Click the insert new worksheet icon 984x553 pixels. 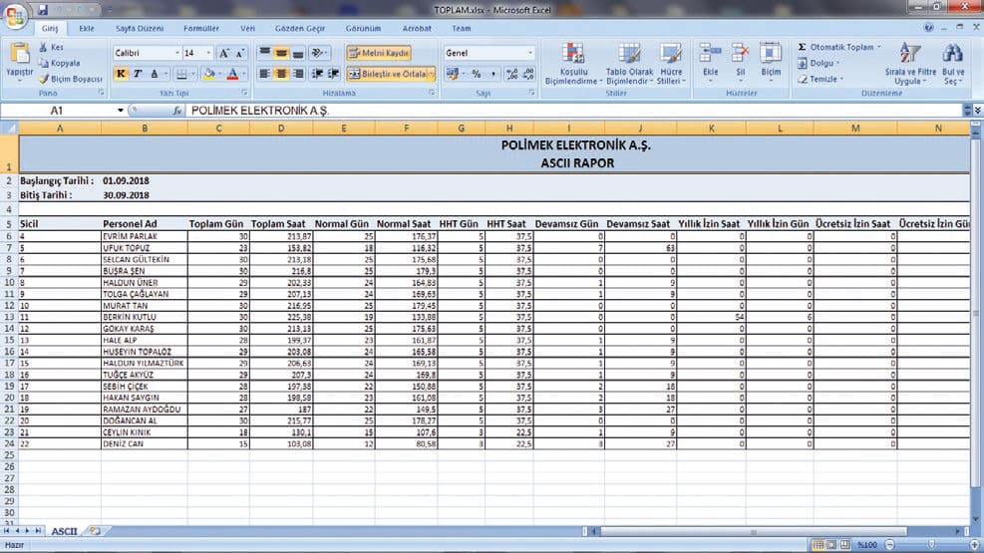[x=94, y=531]
